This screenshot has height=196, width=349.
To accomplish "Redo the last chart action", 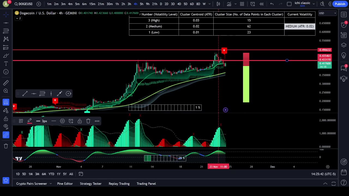I will (x=281, y=4).
